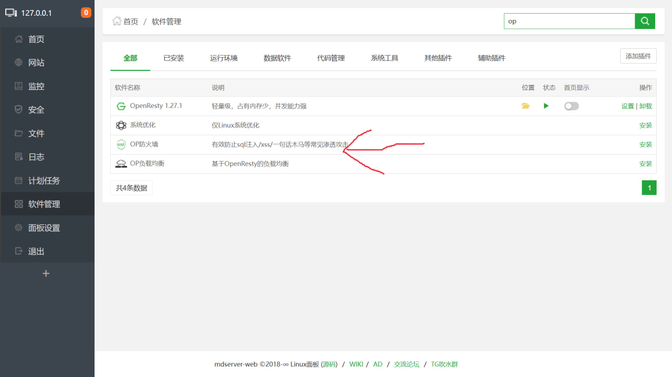
Task: Click the green running status indicator for OpenResty
Action: 546,105
